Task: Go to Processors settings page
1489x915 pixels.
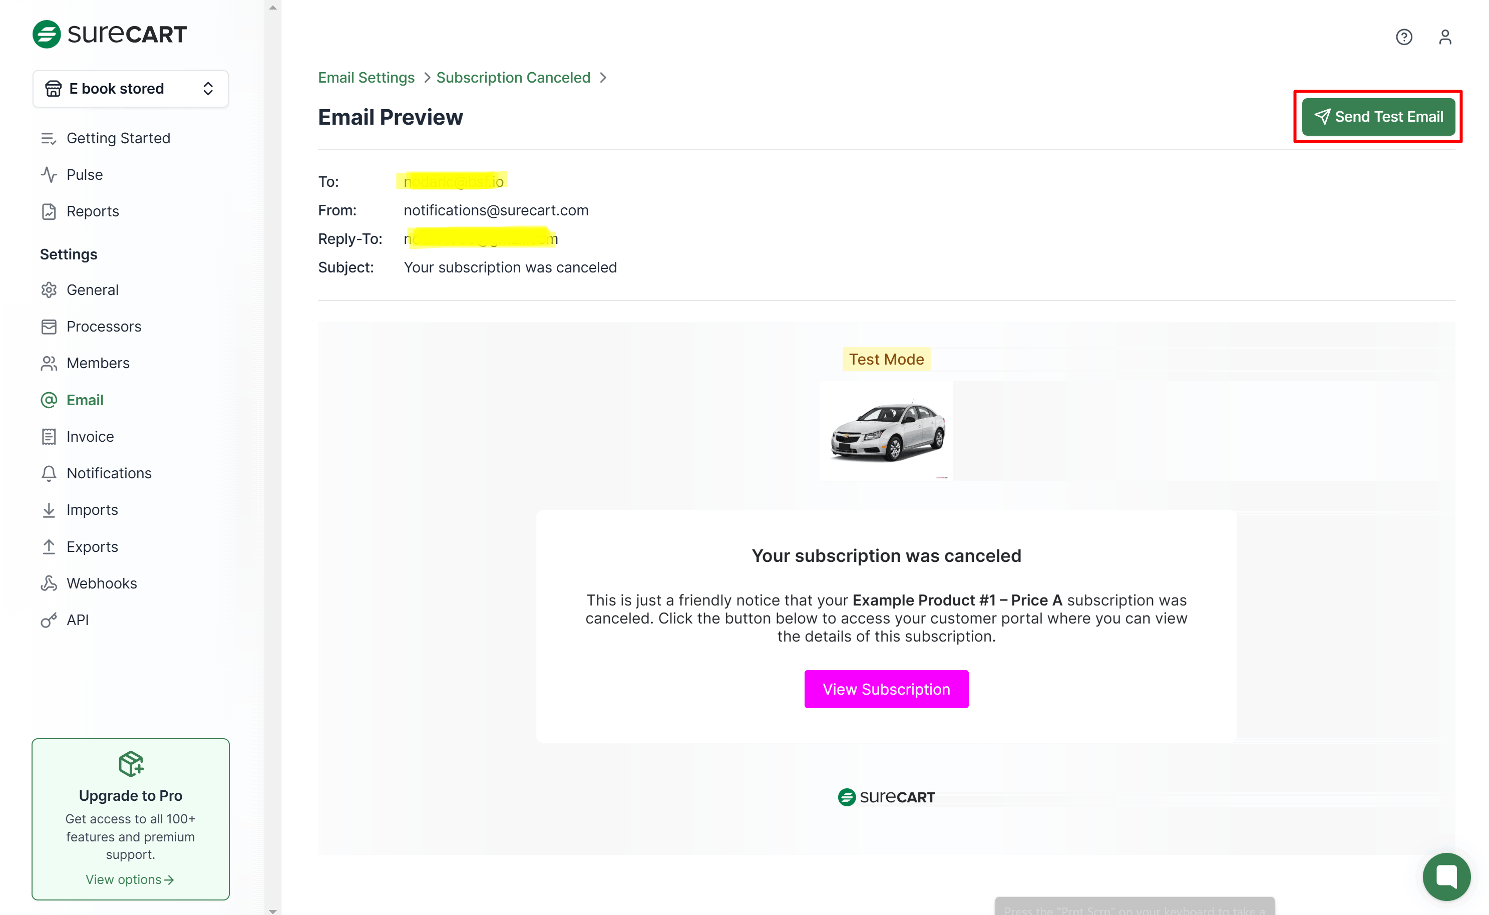Action: [104, 327]
